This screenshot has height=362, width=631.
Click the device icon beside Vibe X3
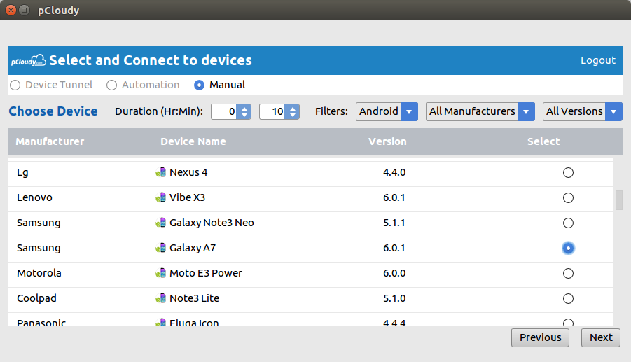click(160, 197)
